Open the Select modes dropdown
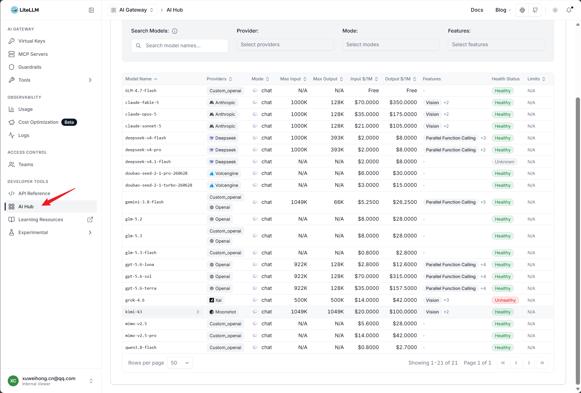Screen dimensions: 581x393 pos(391,45)
